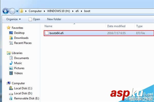The width and height of the screenshot is (154, 102).
Task: Open the Videos library
Action: (18, 73)
